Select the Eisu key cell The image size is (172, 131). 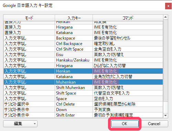coord(74,55)
